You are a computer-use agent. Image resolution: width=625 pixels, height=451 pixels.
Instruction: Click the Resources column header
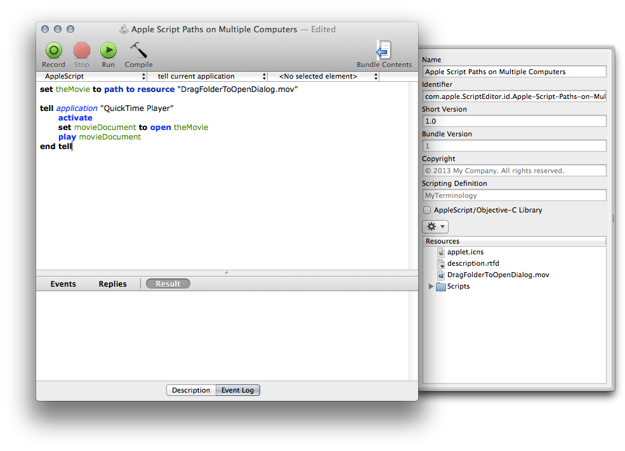[514, 242]
